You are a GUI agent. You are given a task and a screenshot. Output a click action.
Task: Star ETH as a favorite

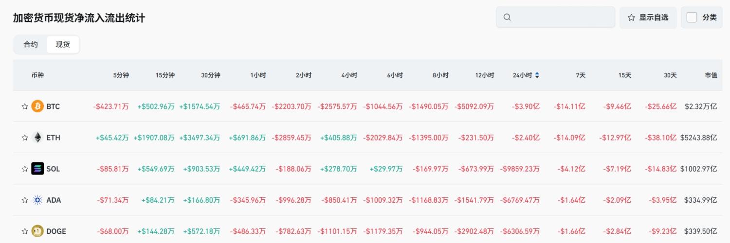25,138
